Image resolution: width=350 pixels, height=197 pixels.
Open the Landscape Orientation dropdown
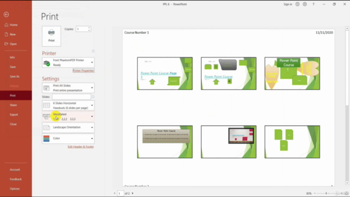click(68, 128)
